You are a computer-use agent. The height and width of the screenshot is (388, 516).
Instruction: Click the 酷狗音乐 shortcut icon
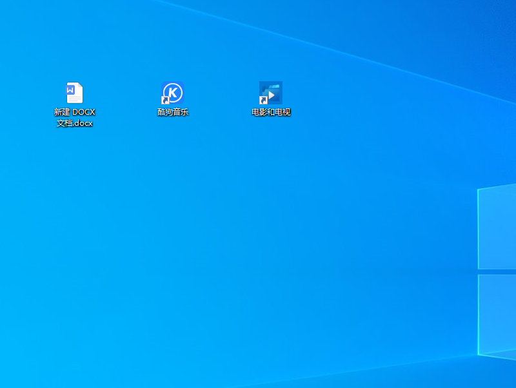click(173, 93)
